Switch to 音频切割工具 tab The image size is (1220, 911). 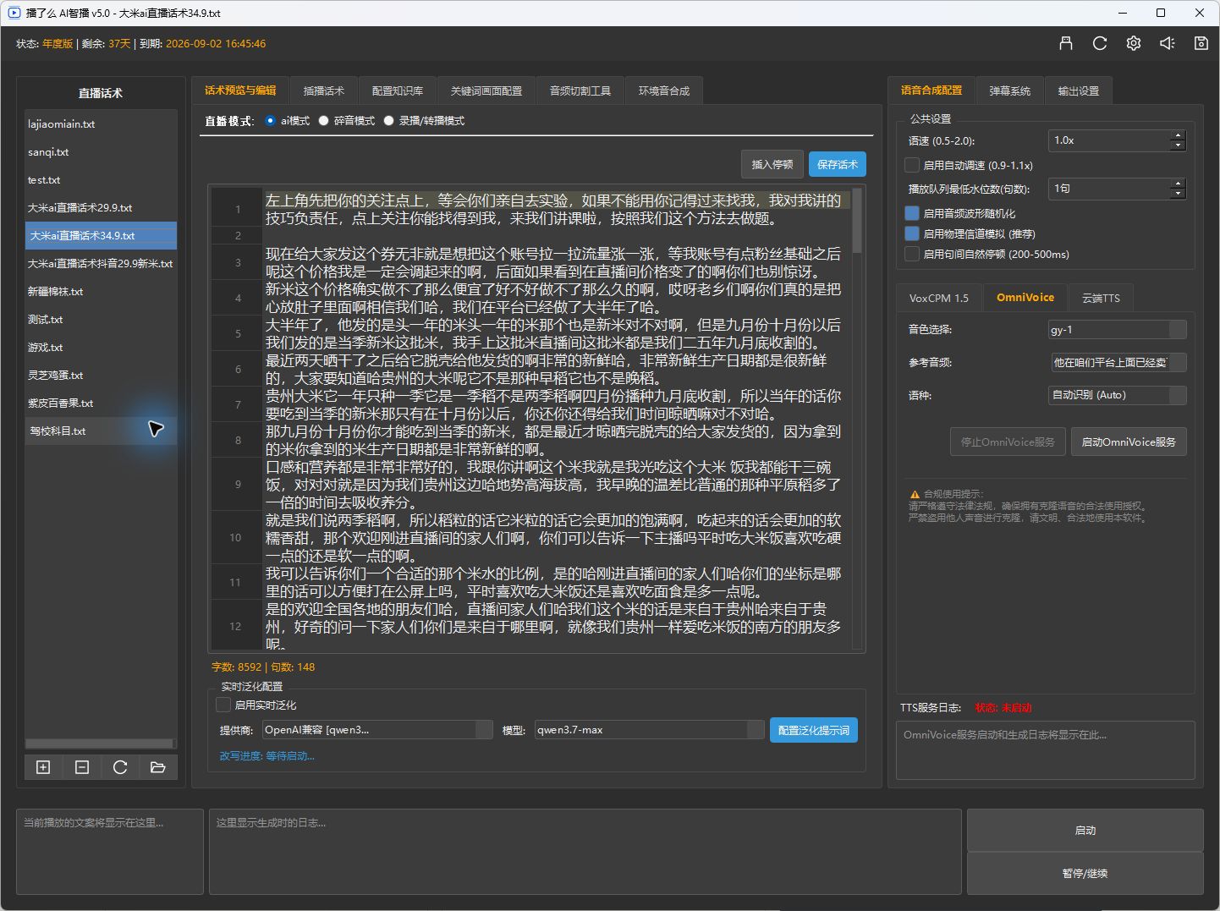pos(580,91)
